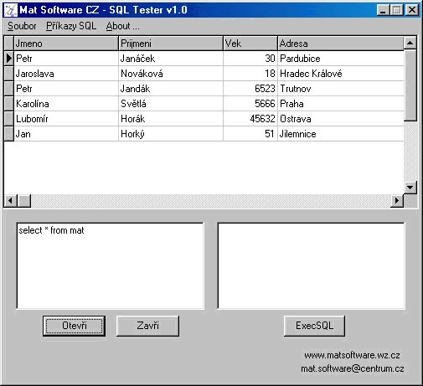Screen dimensions: 423x386
Task: Click the Vek cell 45632
Action: (x=250, y=119)
